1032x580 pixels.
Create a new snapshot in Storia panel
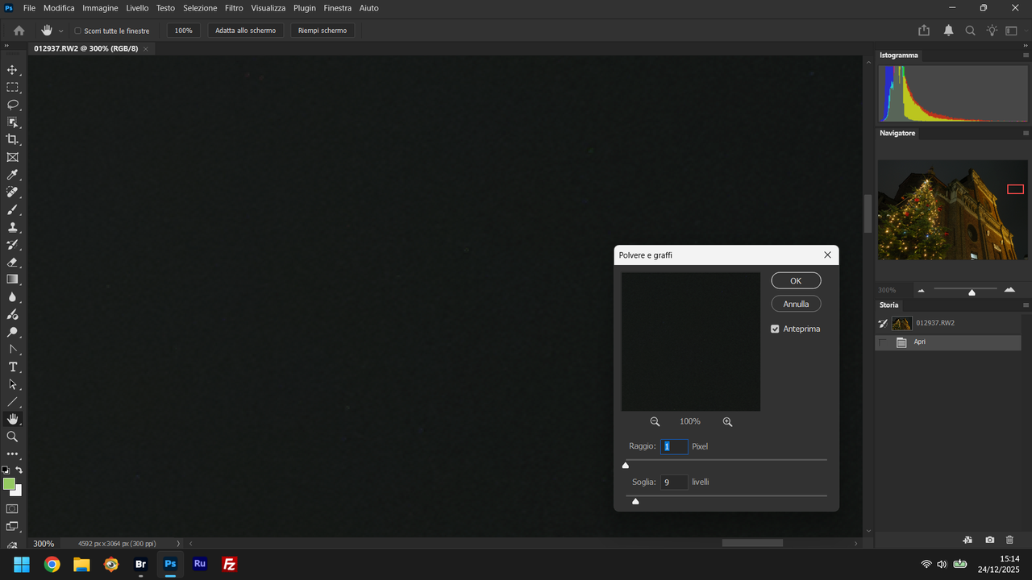(989, 540)
